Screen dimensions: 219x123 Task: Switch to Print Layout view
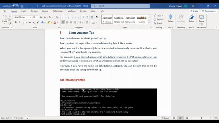coord(180,118)
